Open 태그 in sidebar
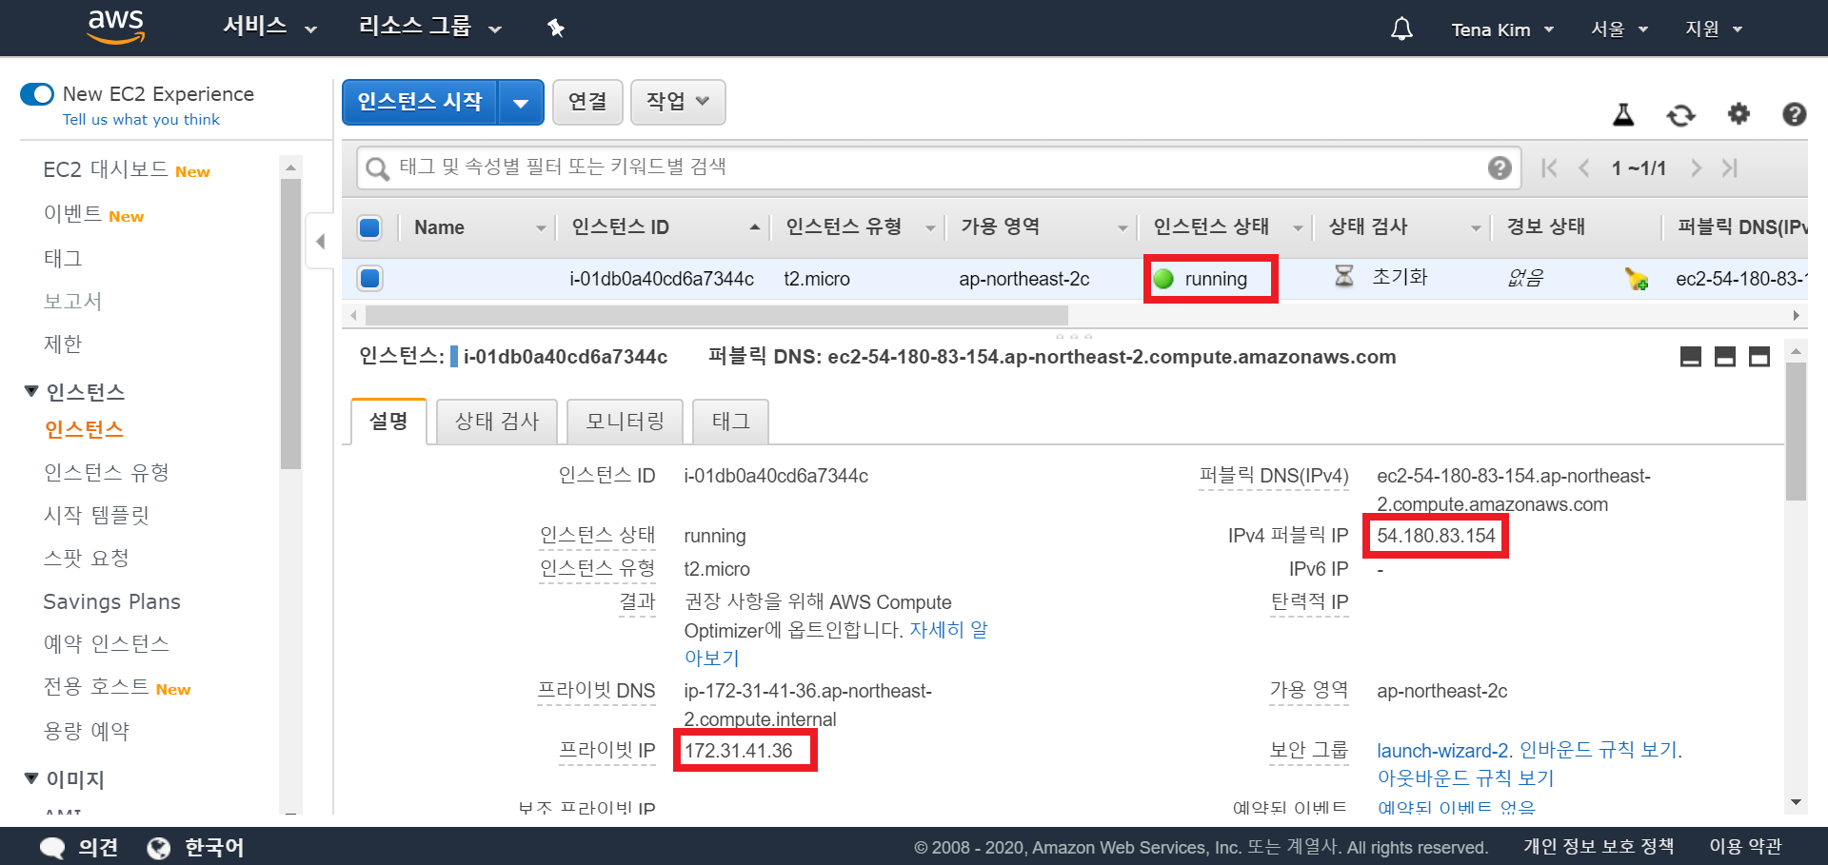Viewport: 1828px width, 865px height. coord(63,258)
